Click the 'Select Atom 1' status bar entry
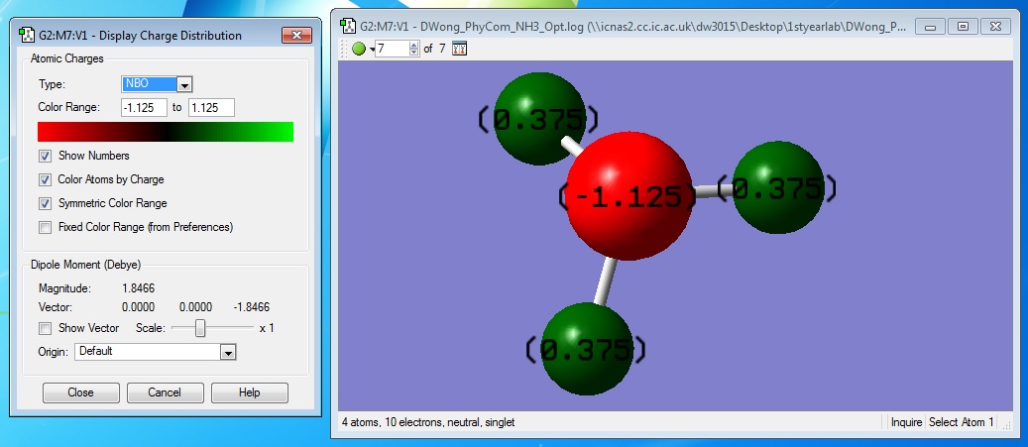 pos(962,423)
